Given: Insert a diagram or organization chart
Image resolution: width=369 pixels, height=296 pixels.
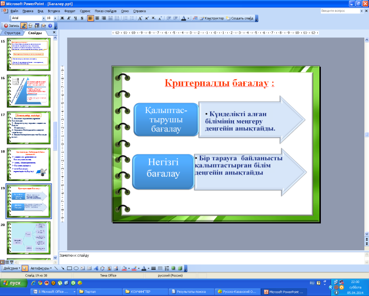Looking at the screenshot, I should point(102,268).
